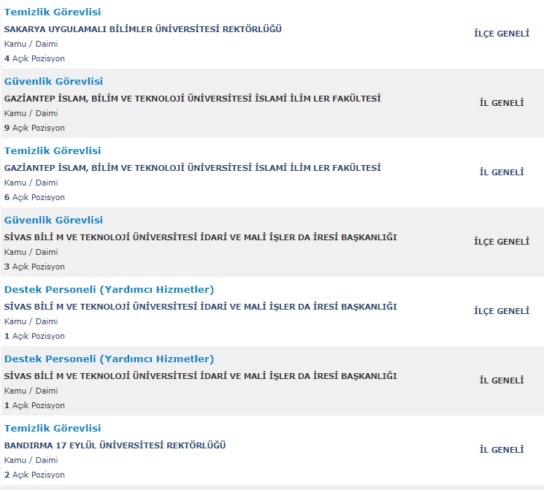The width and height of the screenshot is (544, 490).
Task: Open Destek Personeli listing marked İl Geneli
Action: tap(109, 359)
